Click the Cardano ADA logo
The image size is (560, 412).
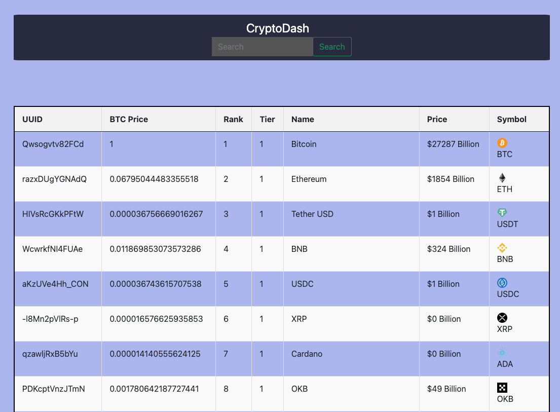pyautogui.click(x=502, y=353)
